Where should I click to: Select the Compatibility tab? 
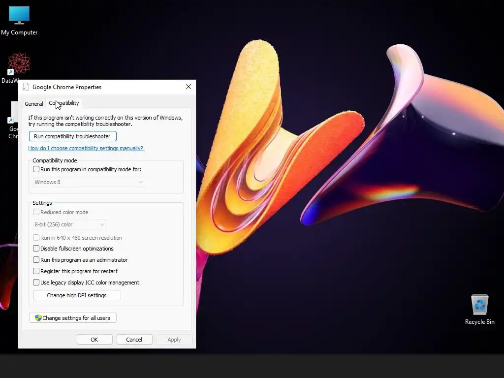64,103
